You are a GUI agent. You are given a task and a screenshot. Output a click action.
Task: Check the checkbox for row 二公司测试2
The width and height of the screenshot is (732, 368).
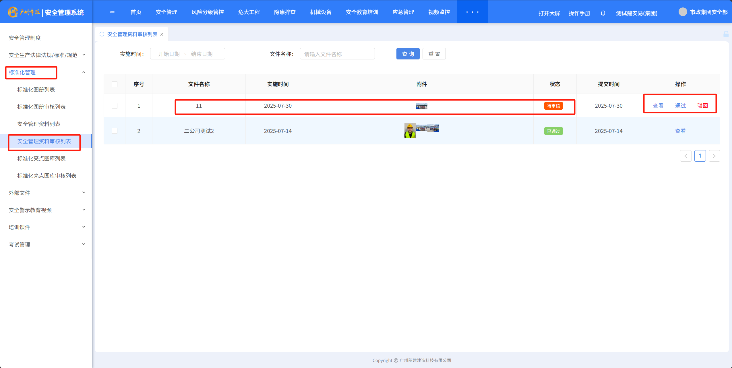[115, 131]
